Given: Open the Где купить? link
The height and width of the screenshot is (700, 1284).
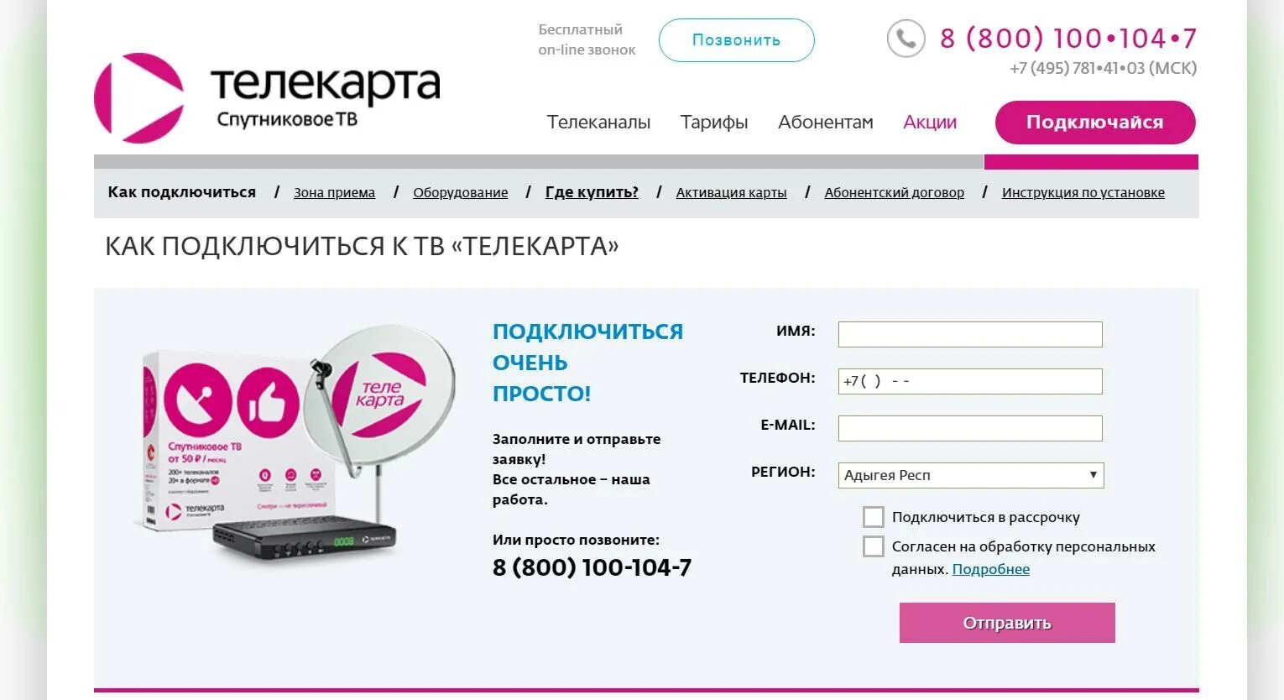Looking at the screenshot, I should (x=592, y=192).
